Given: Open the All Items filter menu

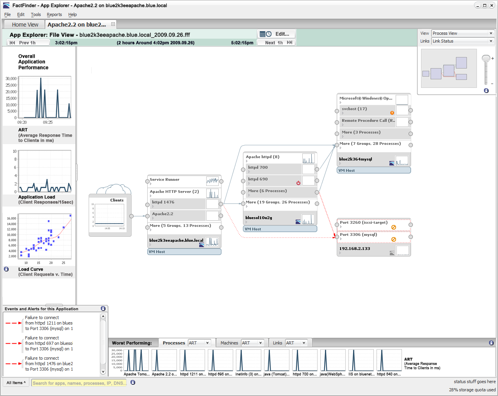Looking at the screenshot, I should [16, 383].
